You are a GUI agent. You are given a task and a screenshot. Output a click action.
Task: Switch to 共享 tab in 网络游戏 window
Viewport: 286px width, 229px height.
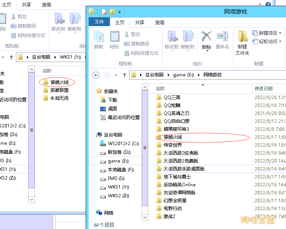(x=140, y=22)
